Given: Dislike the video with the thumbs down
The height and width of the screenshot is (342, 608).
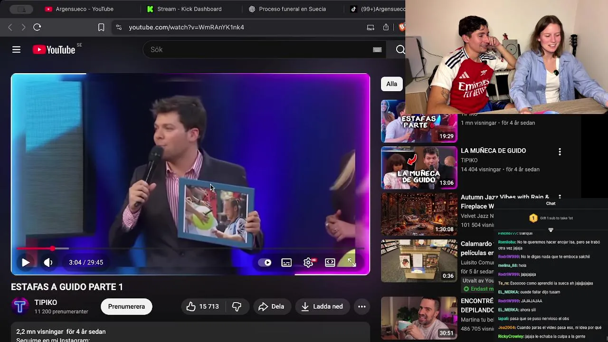Looking at the screenshot, I should pyautogui.click(x=237, y=306).
